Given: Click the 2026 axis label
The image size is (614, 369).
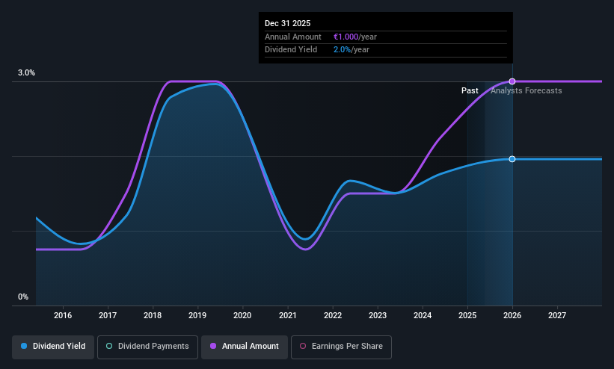Looking at the screenshot, I should 512,315.
